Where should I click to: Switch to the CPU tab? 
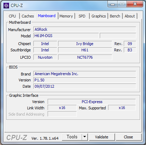[x=12, y=16]
